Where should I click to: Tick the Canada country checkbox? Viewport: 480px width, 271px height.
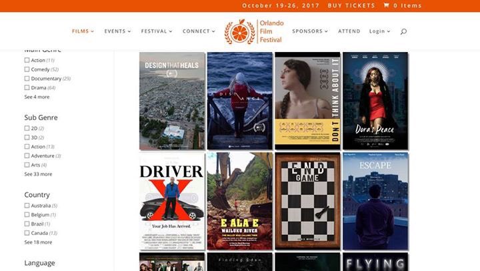pos(27,233)
